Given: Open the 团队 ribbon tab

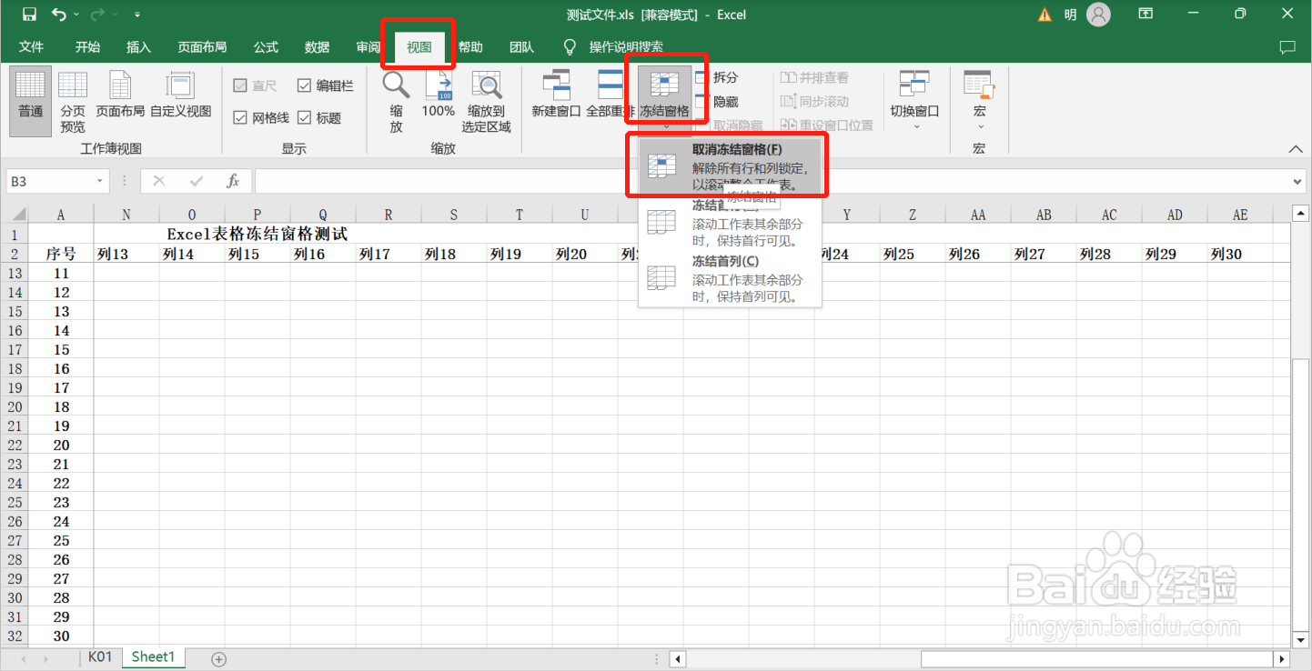Looking at the screenshot, I should [x=521, y=47].
